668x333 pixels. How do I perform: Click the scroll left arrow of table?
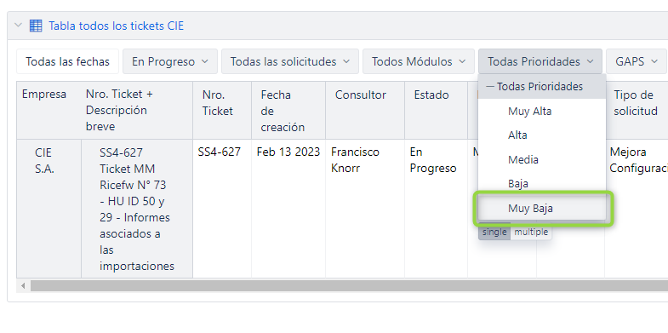[23, 285]
